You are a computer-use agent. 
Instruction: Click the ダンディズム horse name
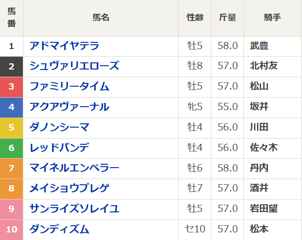point(60,229)
